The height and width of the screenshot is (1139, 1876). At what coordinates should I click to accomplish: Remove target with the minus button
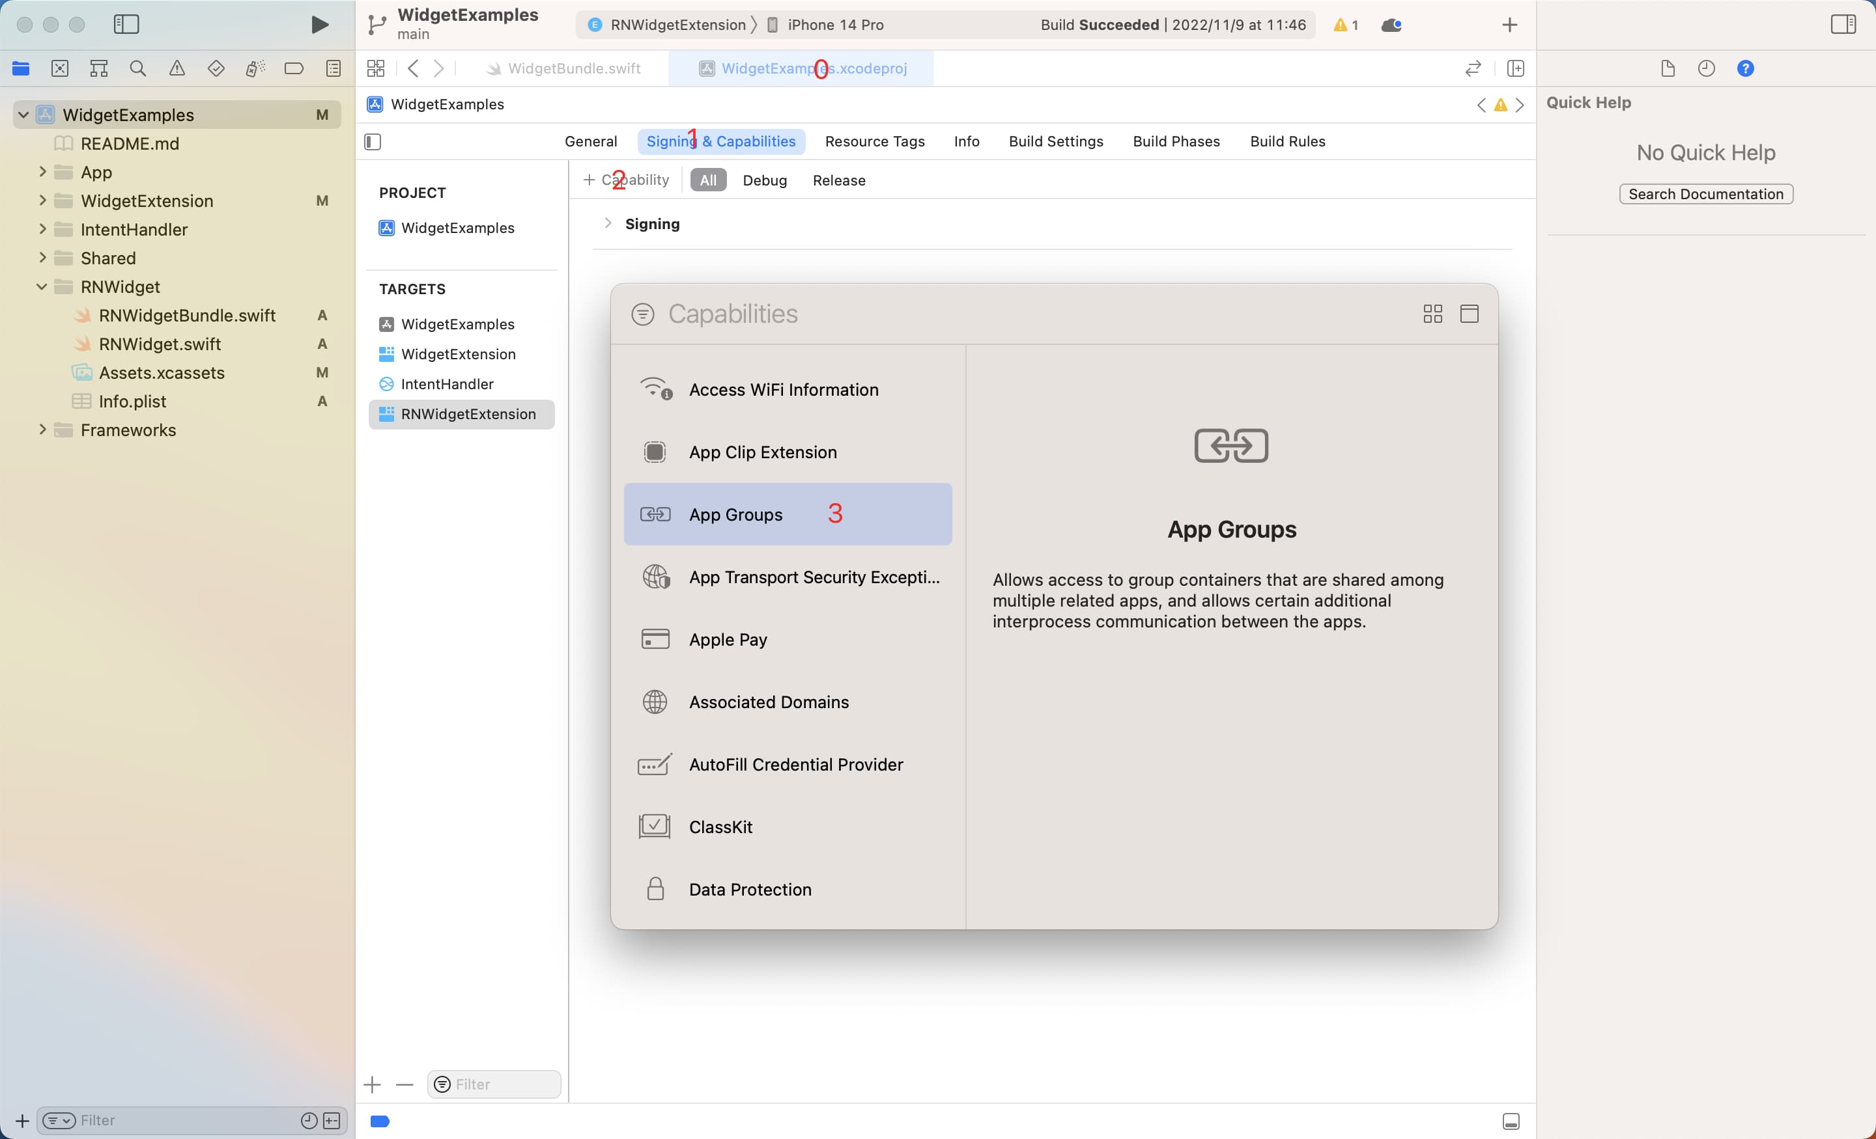(405, 1084)
